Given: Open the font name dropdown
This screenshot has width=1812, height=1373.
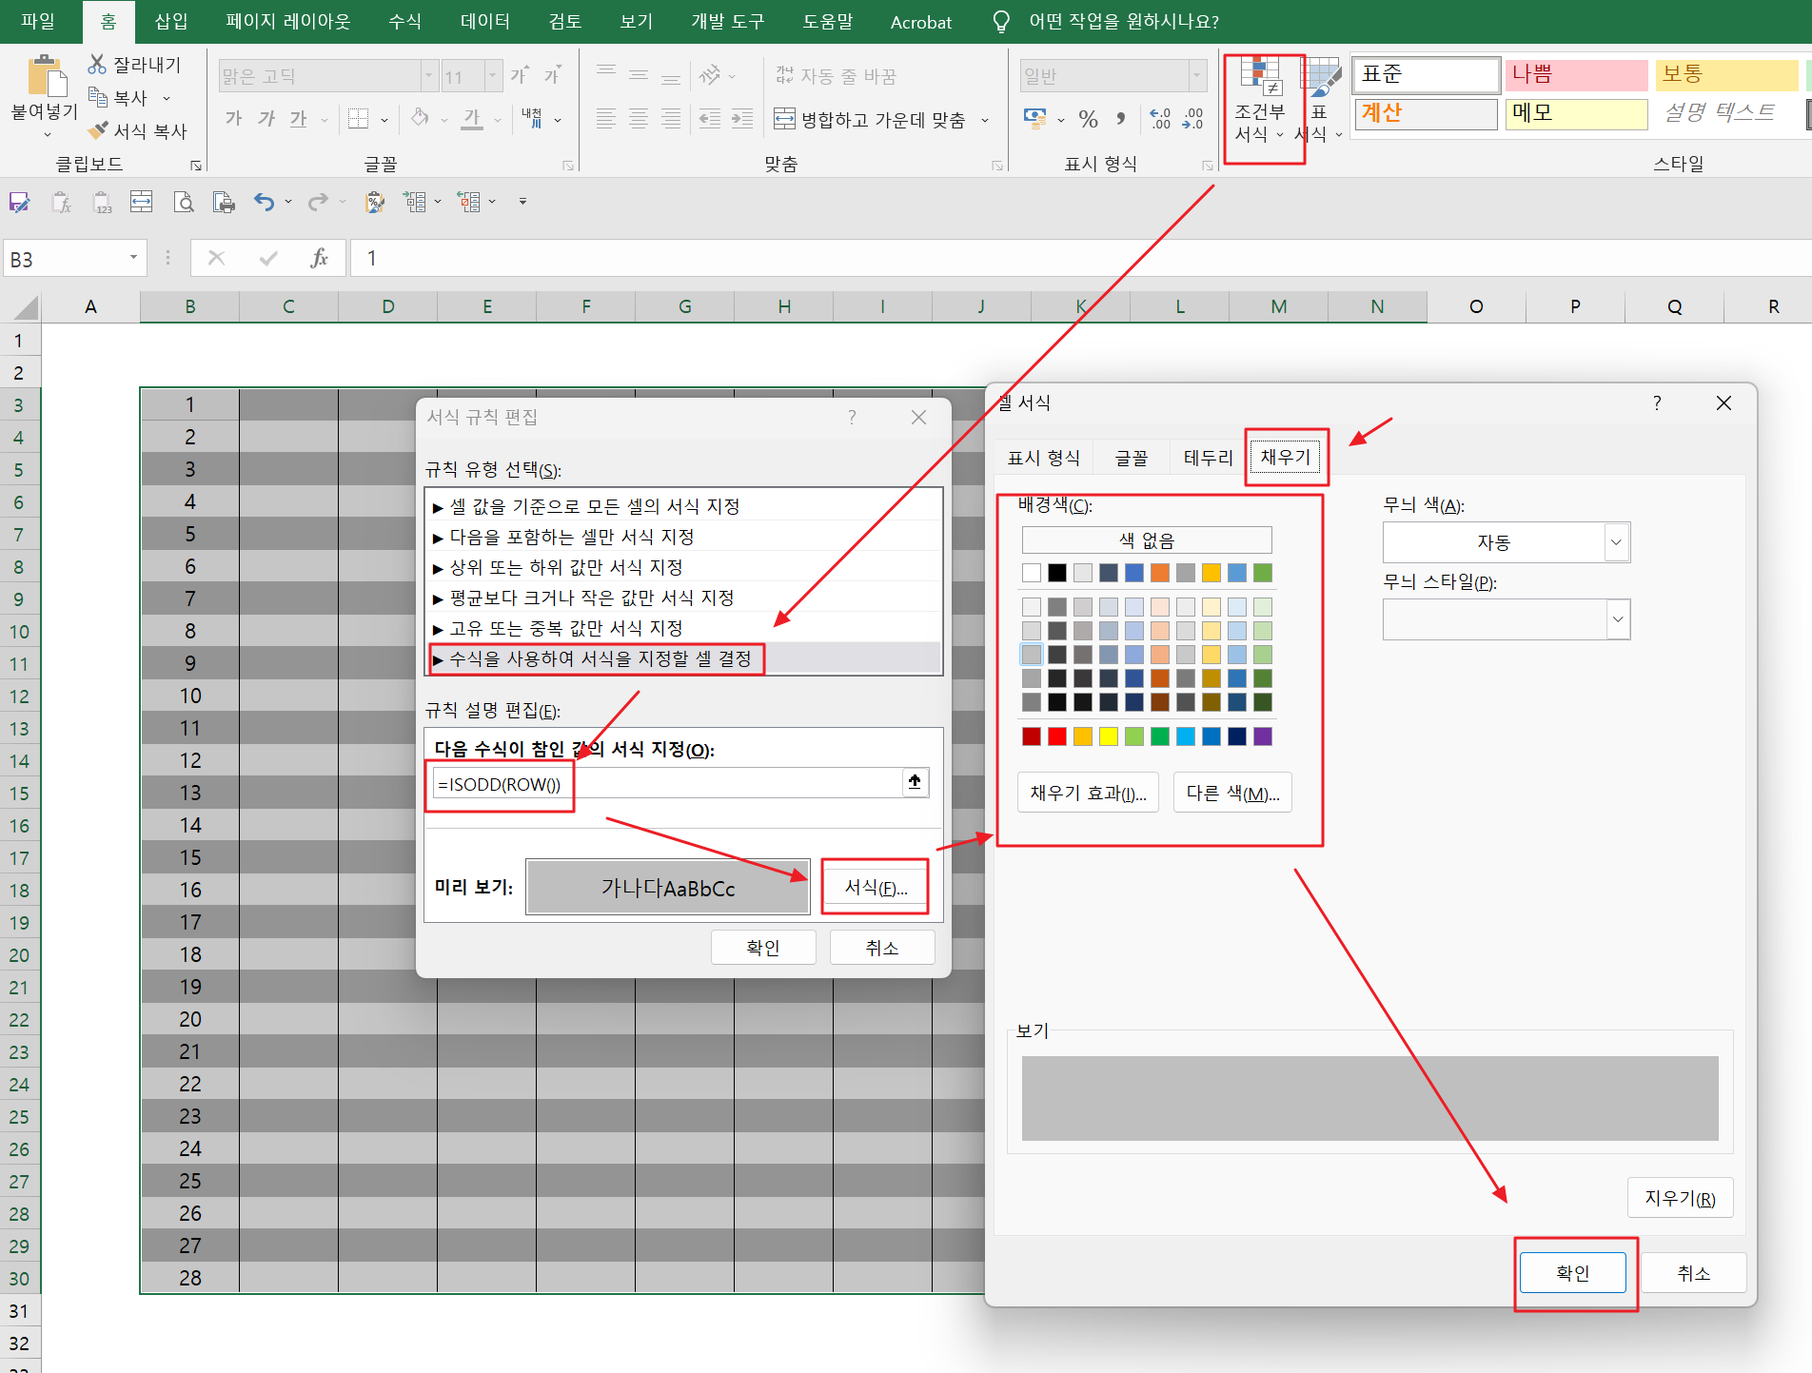Looking at the screenshot, I should pos(428,76).
